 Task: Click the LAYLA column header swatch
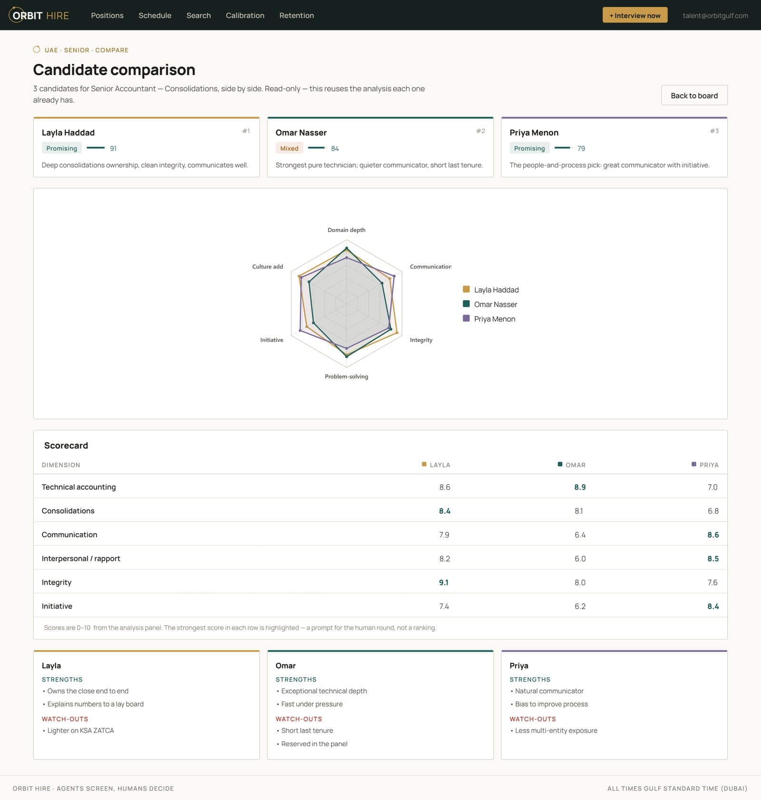(x=424, y=464)
